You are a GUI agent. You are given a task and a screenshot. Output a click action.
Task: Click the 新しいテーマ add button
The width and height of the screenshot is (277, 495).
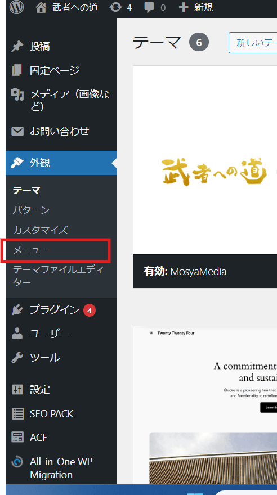[x=253, y=43]
